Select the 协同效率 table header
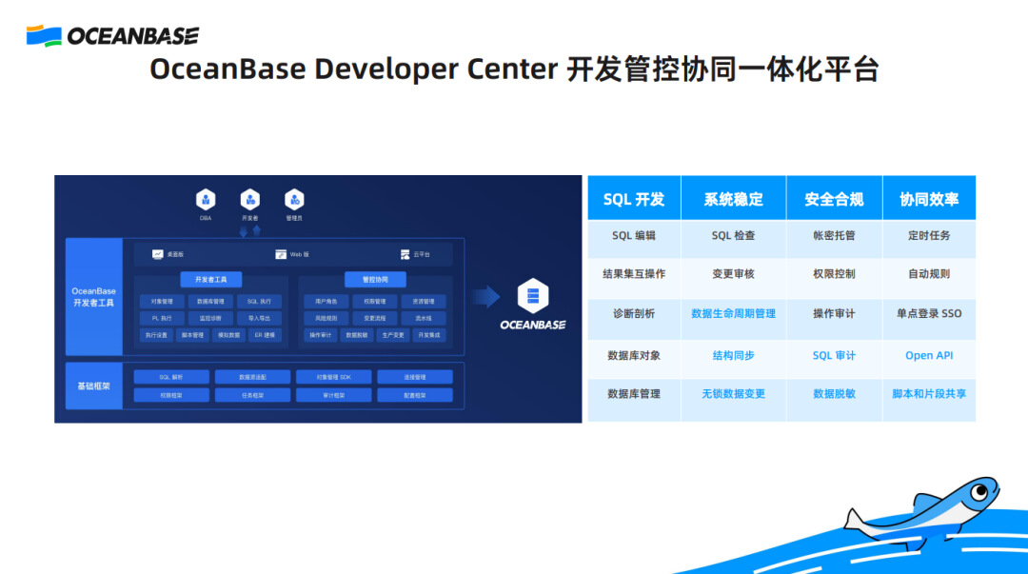 [929, 198]
